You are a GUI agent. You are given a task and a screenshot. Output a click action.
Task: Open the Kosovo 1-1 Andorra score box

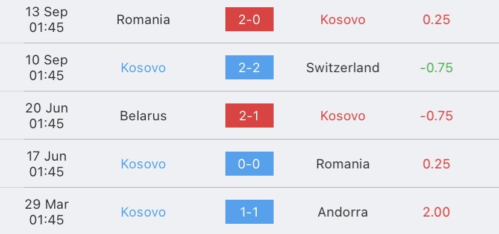(249, 212)
